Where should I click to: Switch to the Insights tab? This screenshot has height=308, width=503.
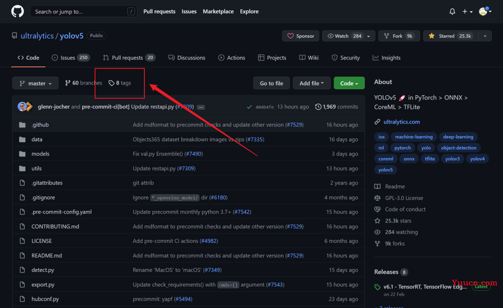pyautogui.click(x=387, y=58)
